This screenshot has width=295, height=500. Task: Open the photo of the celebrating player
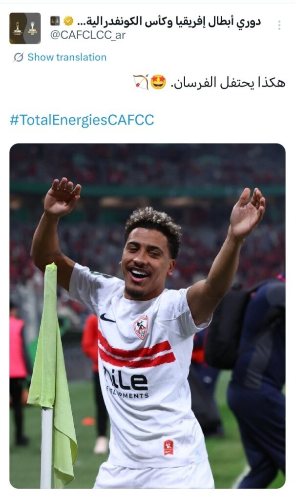click(x=147, y=316)
